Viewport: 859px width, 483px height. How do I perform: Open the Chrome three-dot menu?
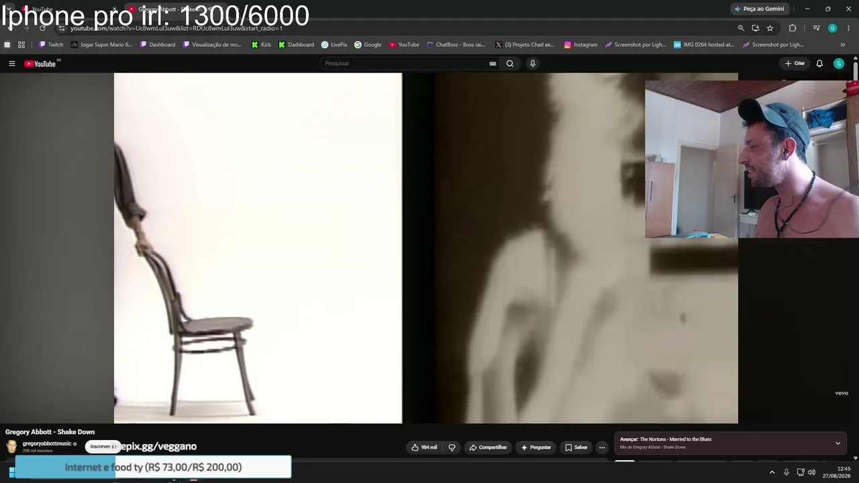[x=849, y=28]
